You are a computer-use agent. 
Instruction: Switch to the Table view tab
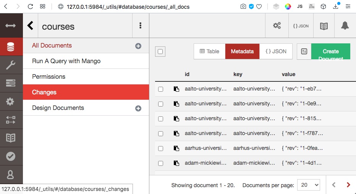click(x=210, y=52)
